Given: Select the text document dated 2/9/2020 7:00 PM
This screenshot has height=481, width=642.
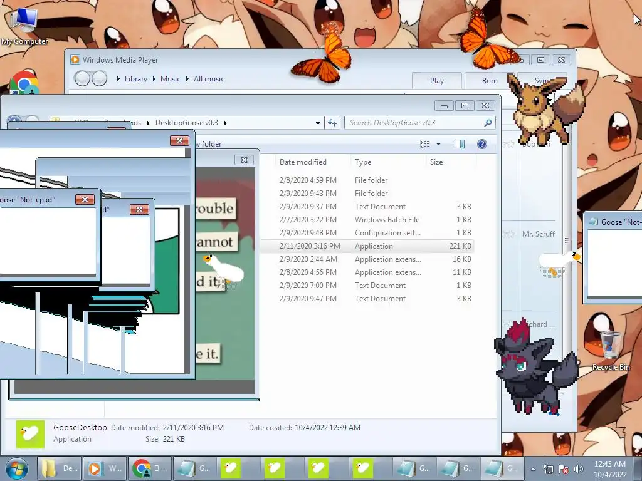Looking at the screenshot, I should point(367,285).
